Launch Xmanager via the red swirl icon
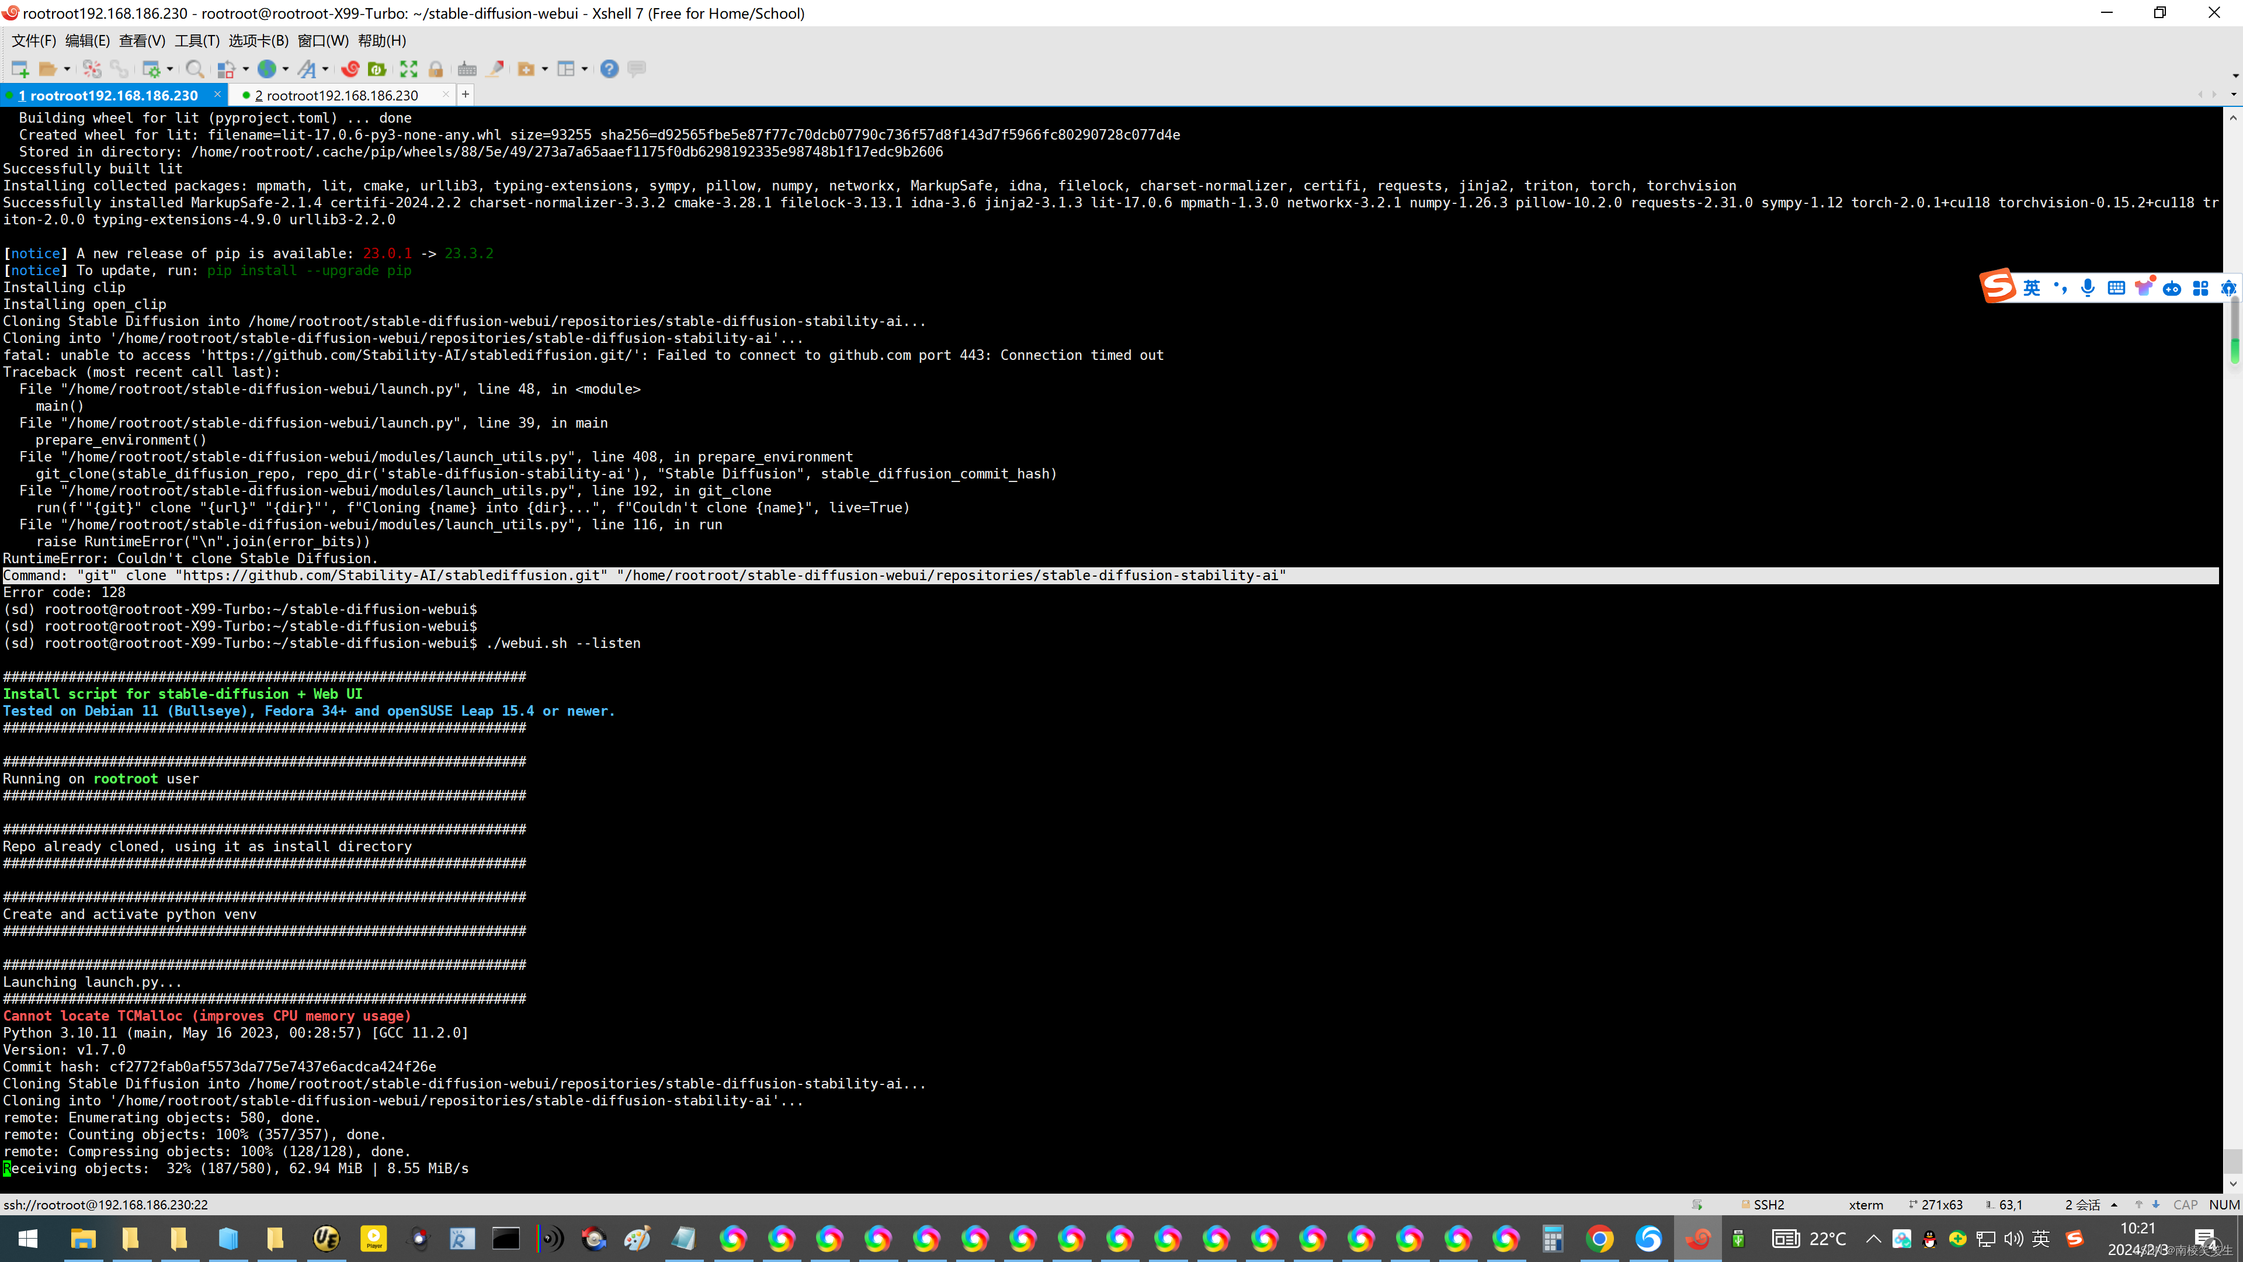2243x1262 pixels. tap(350, 69)
